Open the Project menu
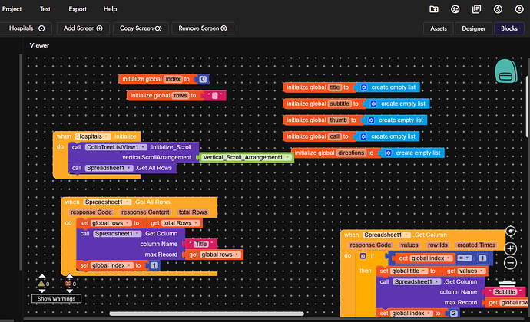The height and width of the screenshot is (322, 530). (x=12, y=9)
